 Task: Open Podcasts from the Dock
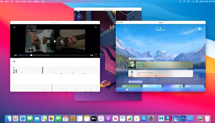[x=108, y=119]
